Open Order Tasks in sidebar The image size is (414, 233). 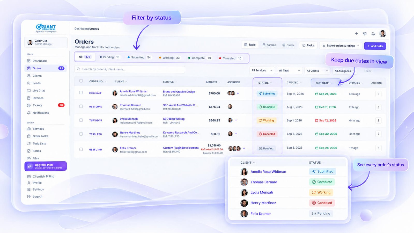(x=38, y=136)
